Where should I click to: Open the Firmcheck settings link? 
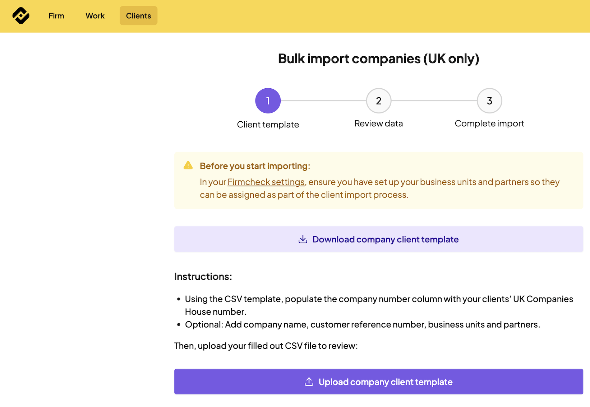click(266, 182)
